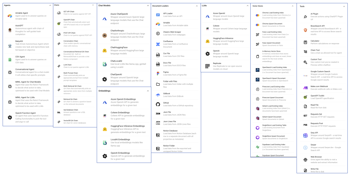
Task: Collapse the Chains section
Action: 93,5
